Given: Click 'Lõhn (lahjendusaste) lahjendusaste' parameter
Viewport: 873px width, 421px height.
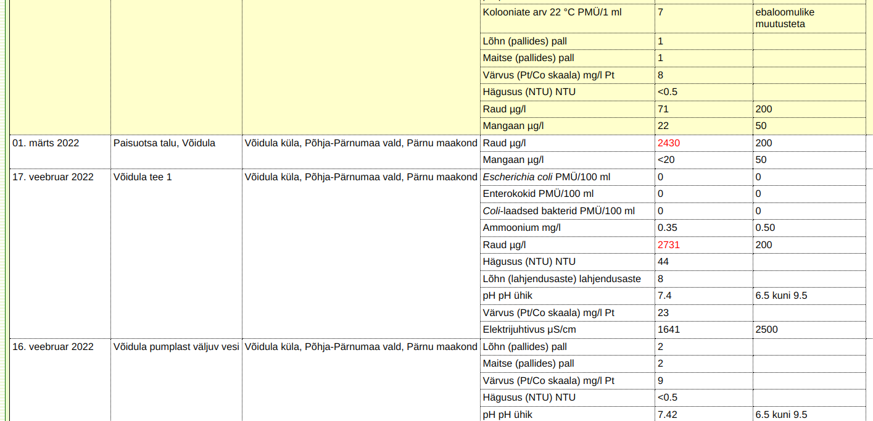Looking at the screenshot, I should pos(568,279).
